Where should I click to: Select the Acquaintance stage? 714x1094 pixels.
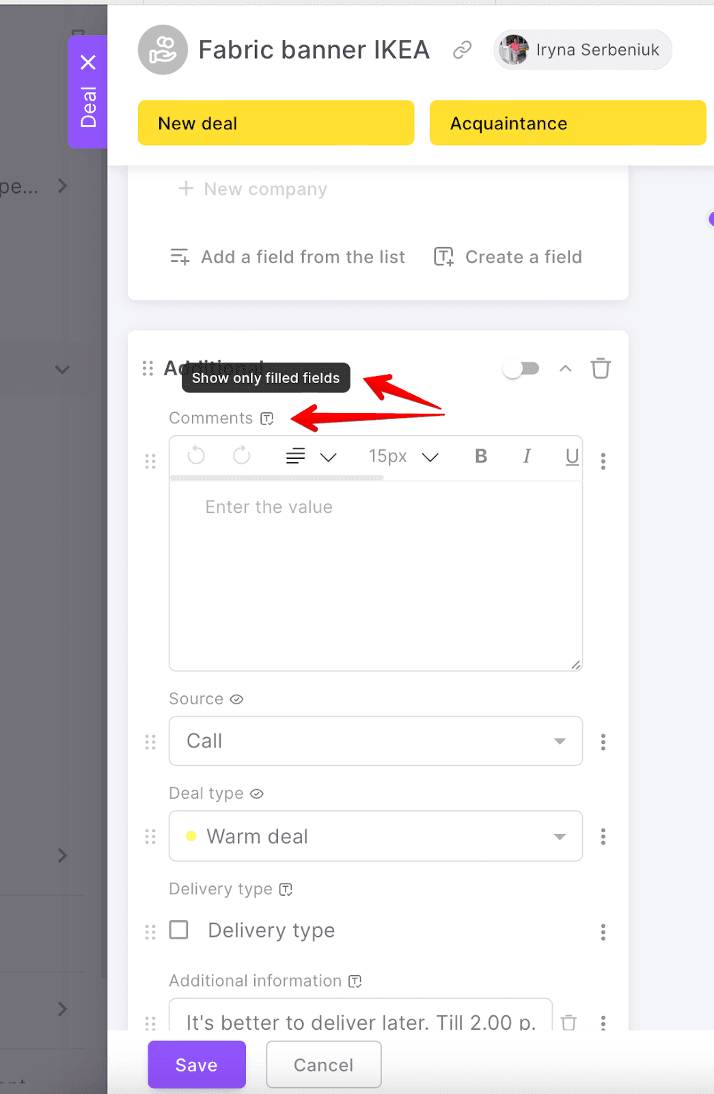coord(567,123)
